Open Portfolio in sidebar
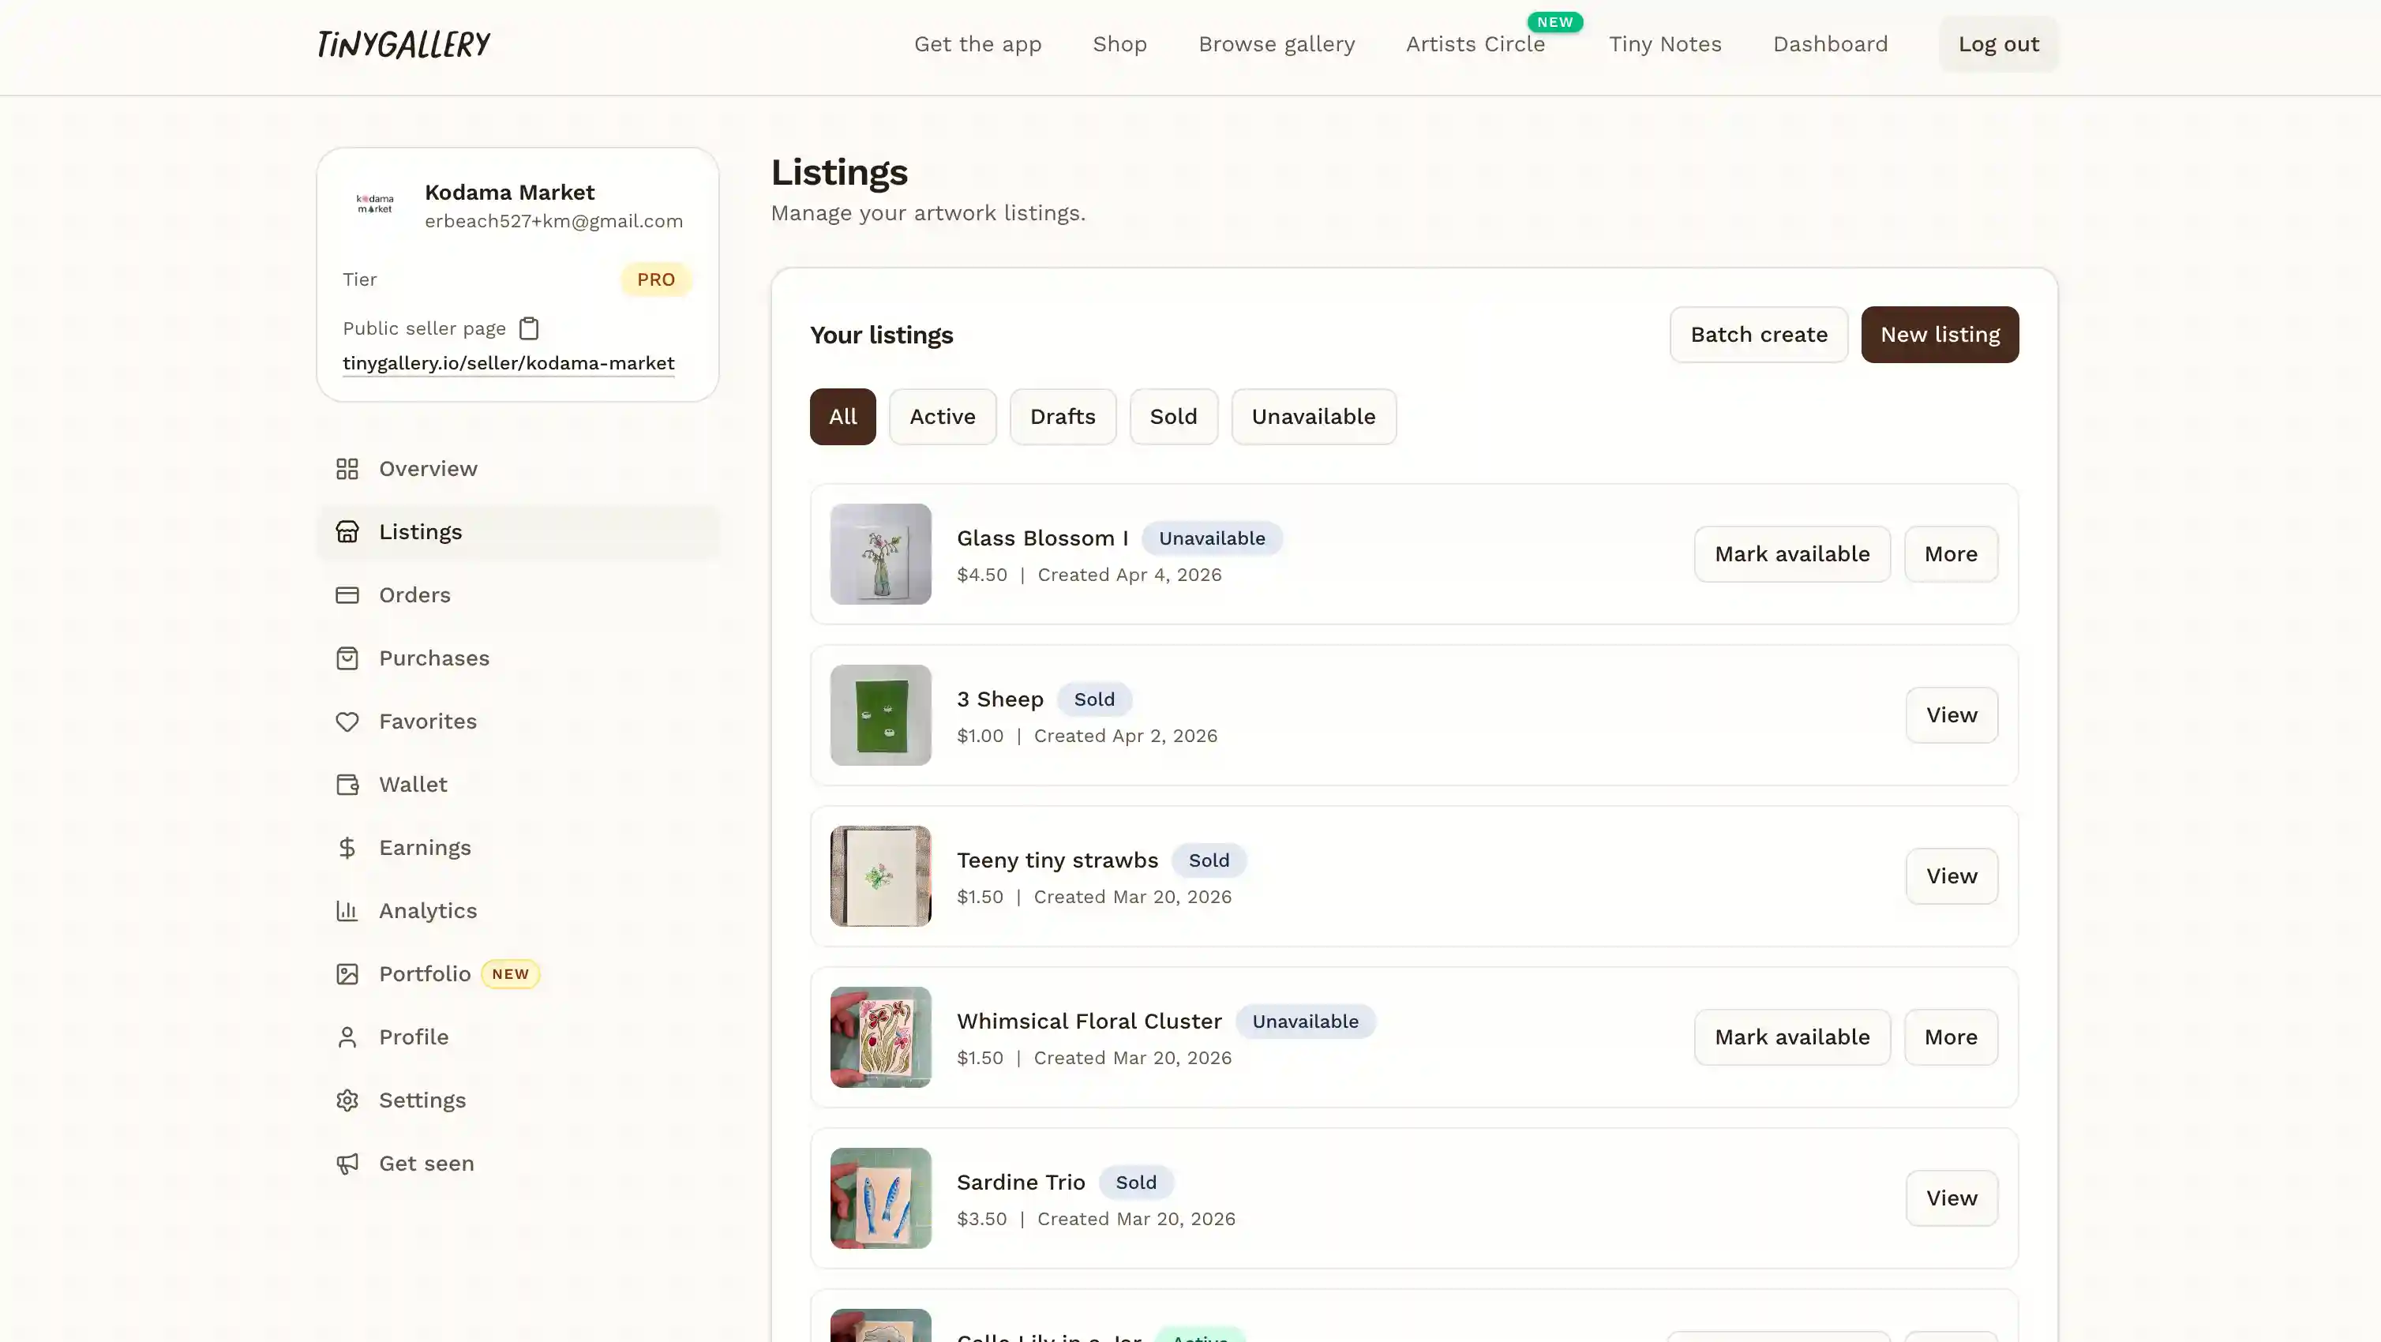This screenshot has height=1342, width=2381. [518, 973]
